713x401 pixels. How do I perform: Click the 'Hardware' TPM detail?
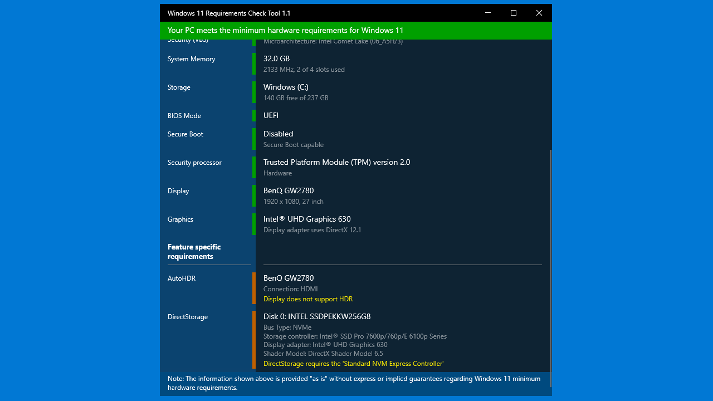tap(277, 173)
